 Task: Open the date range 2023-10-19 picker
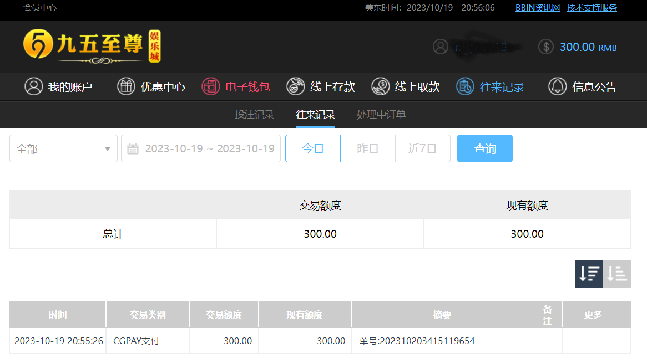[201, 148]
